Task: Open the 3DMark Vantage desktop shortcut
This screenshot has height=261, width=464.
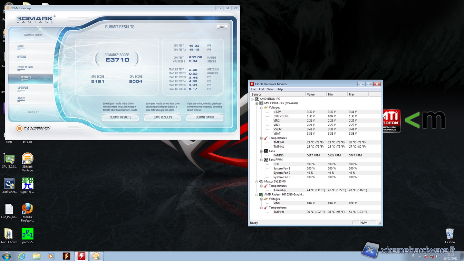Action: pos(27,159)
